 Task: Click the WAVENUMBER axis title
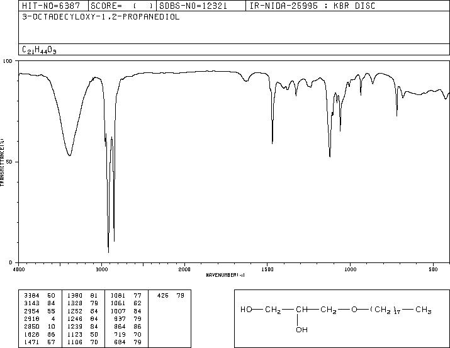(x=225, y=275)
